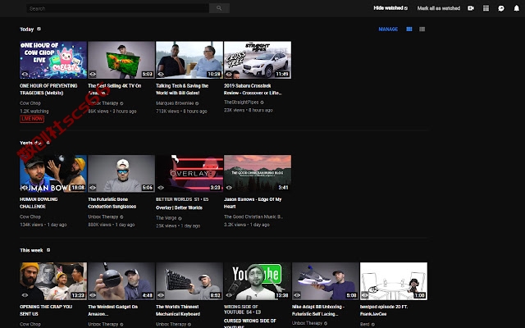The height and width of the screenshot is (328, 525).
Task: Visit The Good Christian Music channel link
Action: pos(253,216)
